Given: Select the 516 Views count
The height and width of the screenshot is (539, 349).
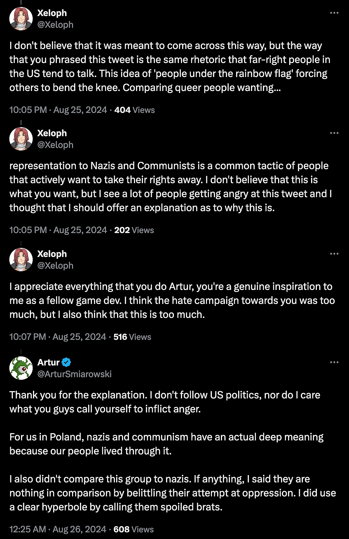Looking at the screenshot, I should pos(132,337).
